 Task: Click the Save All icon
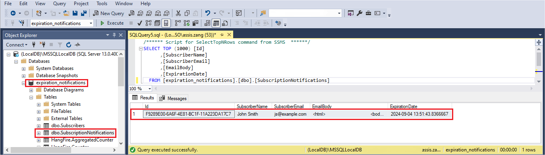point(84,13)
